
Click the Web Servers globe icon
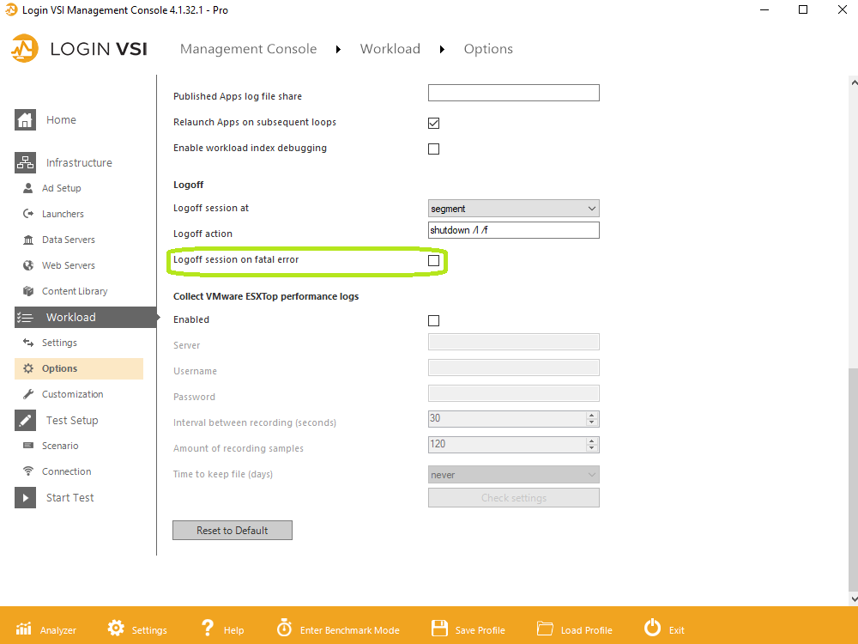click(28, 265)
